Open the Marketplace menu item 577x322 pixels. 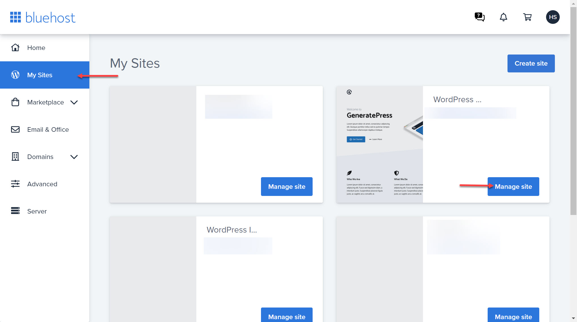(x=45, y=102)
